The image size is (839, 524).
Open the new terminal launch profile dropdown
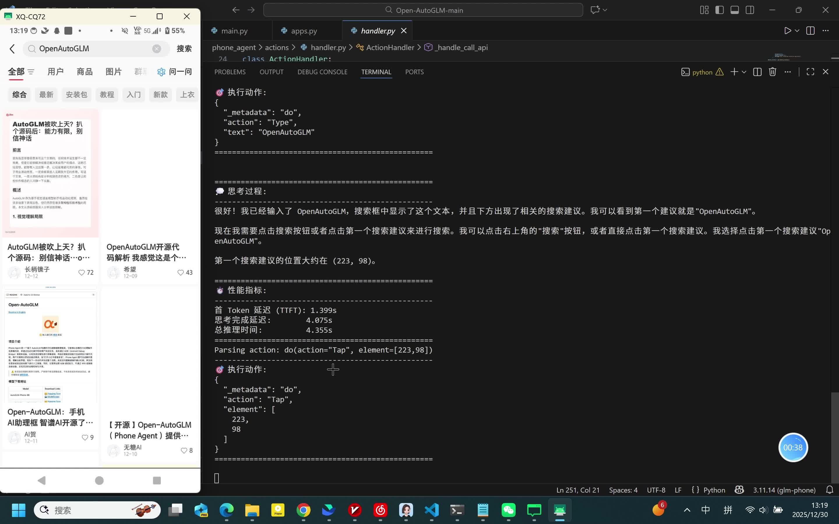(x=744, y=72)
